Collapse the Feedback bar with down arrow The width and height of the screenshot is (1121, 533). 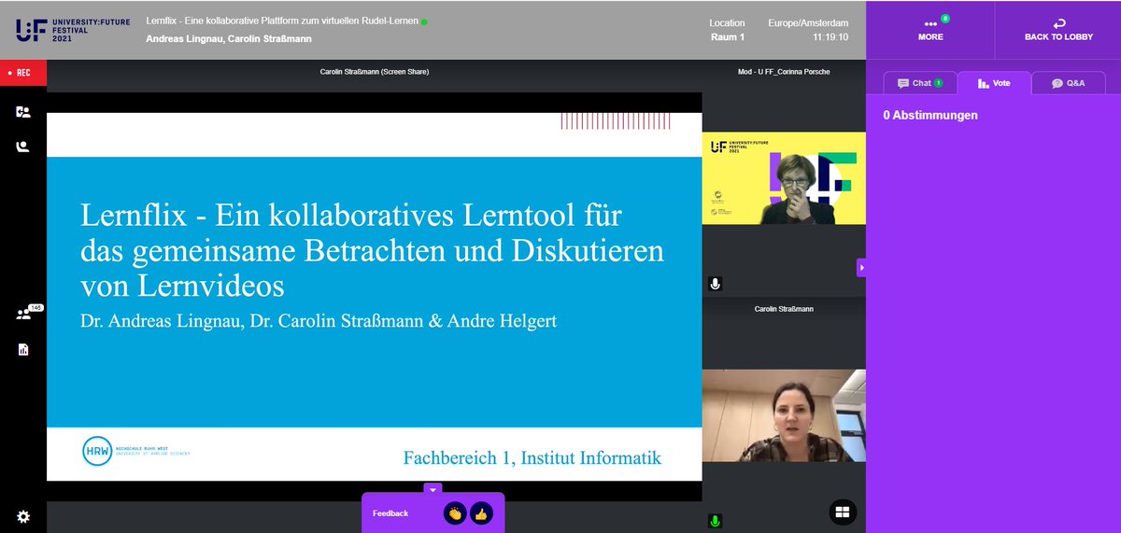coord(433,489)
